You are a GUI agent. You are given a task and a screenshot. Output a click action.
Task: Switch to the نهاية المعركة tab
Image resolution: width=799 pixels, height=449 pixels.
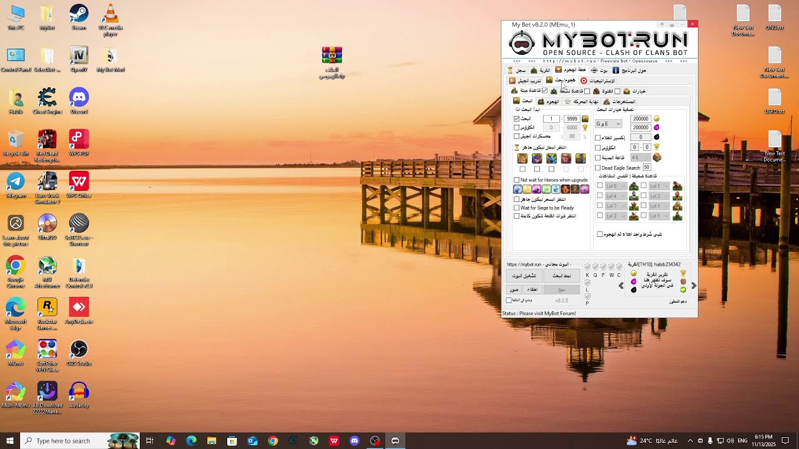(x=582, y=101)
